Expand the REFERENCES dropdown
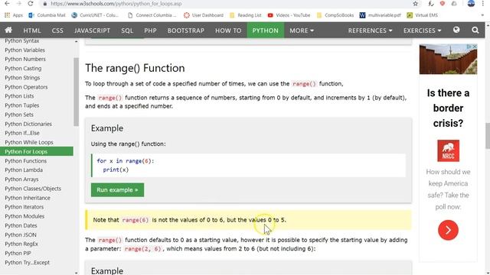Image resolution: width=490 pixels, height=275 pixels. (370, 31)
